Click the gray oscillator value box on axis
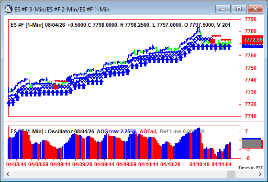 [251, 144]
